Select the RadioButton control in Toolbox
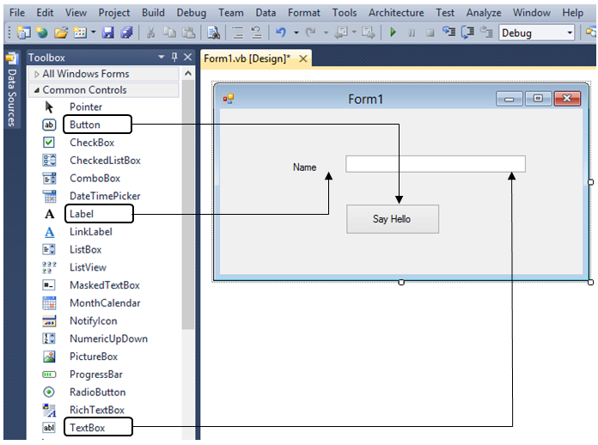 97,393
